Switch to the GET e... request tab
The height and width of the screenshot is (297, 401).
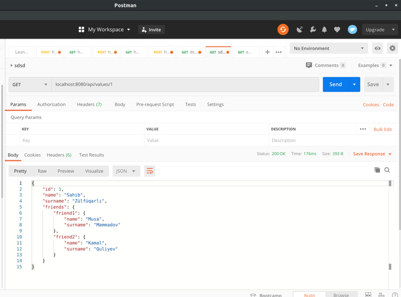pos(246,52)
